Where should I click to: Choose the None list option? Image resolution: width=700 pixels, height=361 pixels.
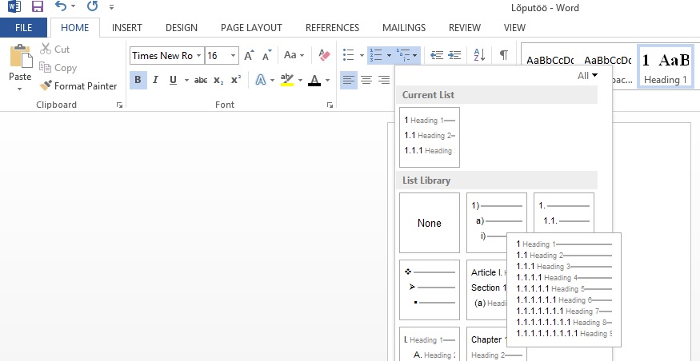coord(430,223)
